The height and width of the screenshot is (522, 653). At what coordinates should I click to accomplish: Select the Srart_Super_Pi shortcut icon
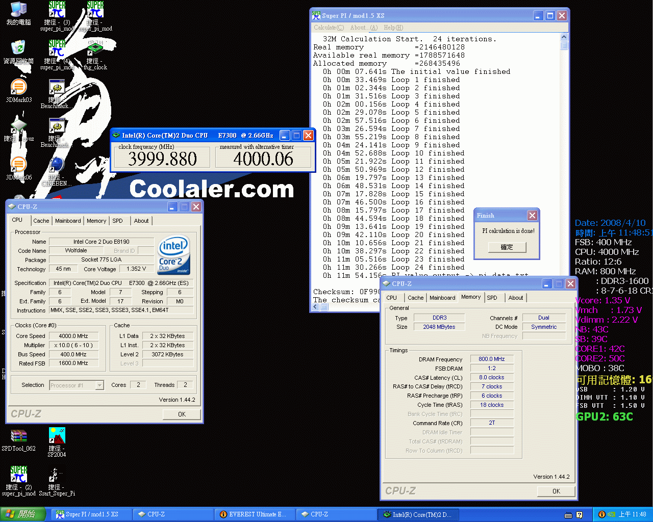coord(57,474)
